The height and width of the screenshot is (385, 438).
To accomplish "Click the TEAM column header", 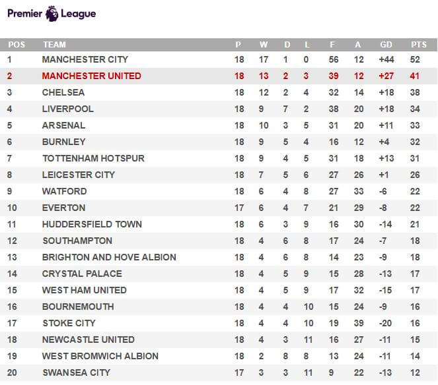I will [x=54, y=45].
